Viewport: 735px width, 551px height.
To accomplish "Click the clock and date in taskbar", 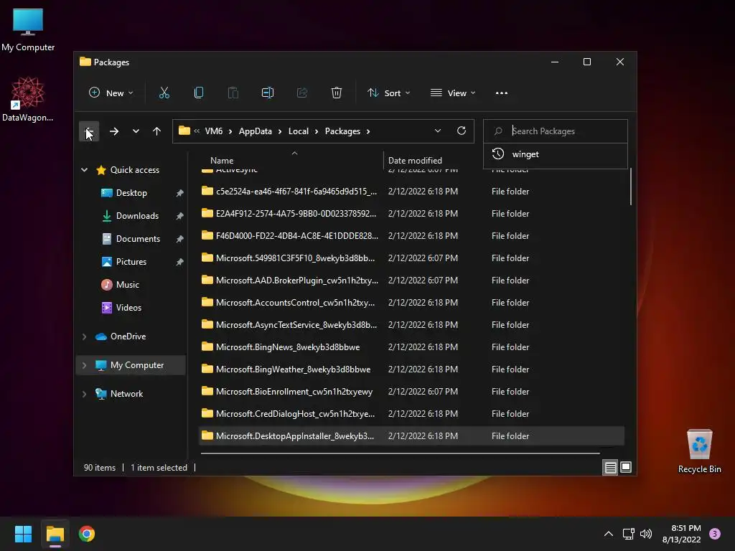I will point(682,534).
